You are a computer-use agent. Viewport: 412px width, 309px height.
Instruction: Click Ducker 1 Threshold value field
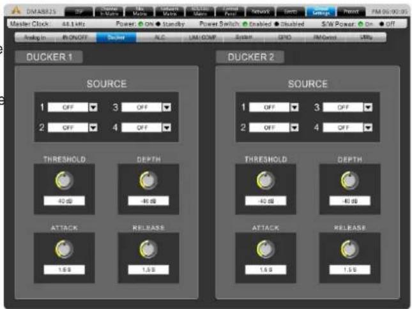(x=65, y=201)
